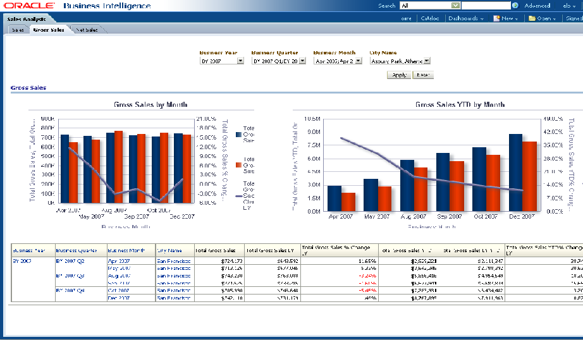Click Aug 2007 red bar in monthly chart
This screenshot has width=583, height=340.
[x=118, y=167]
